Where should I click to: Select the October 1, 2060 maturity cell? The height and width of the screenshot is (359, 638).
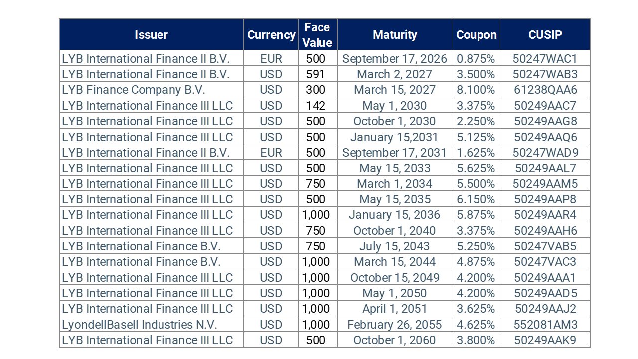point(395,340)
